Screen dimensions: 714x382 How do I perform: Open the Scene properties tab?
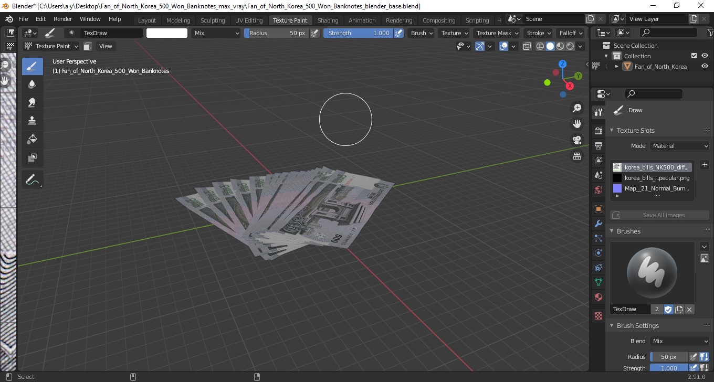598,175
